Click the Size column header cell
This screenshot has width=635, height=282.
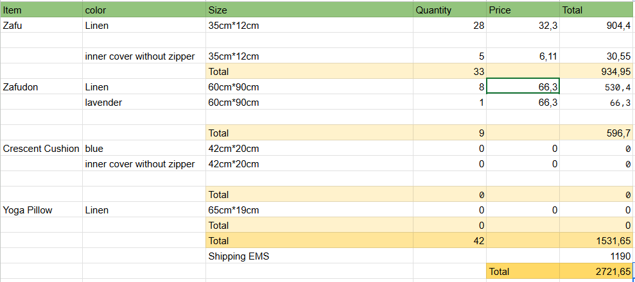[309, 10]
